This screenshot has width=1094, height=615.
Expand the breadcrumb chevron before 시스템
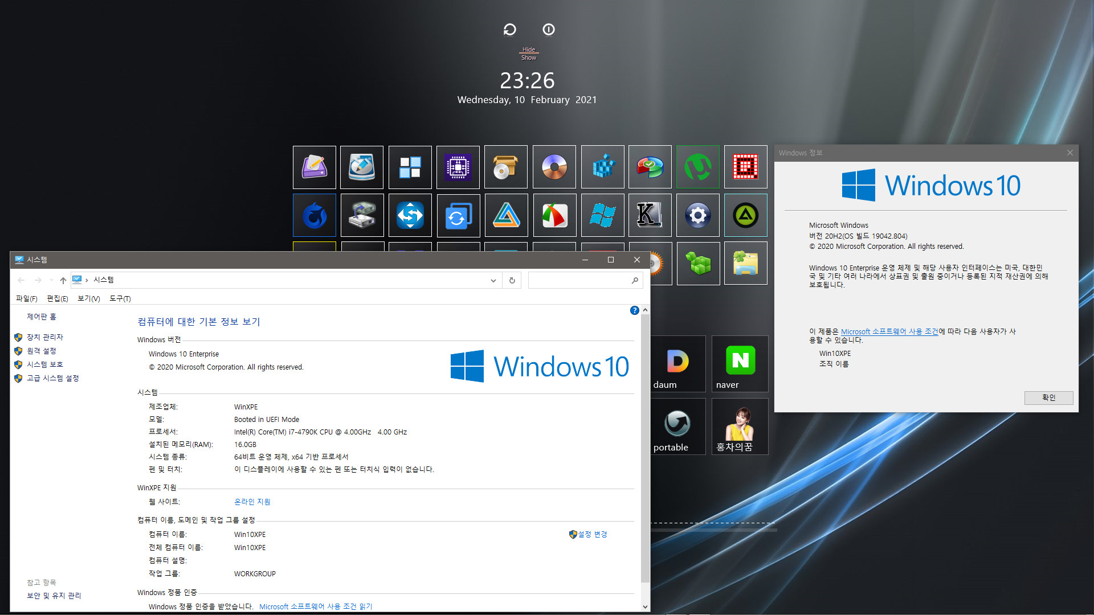tap(87, 280)
